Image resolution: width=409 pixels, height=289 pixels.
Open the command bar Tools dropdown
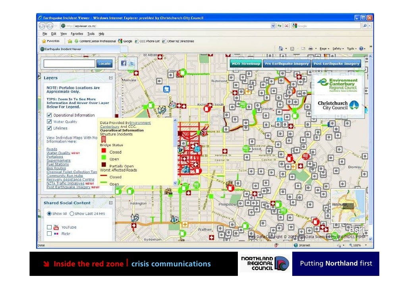tap(352, 48)
